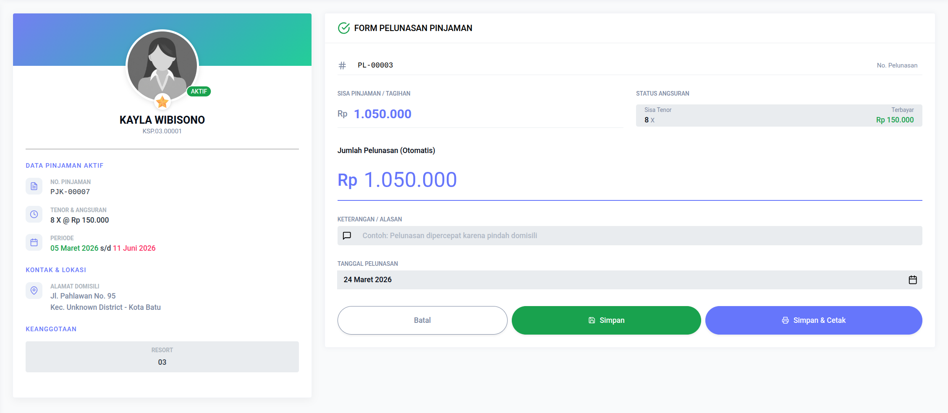Click the printer icon inside Simpan & Cetak
Viewport: 948px width, 413px height.
point(786,319)
